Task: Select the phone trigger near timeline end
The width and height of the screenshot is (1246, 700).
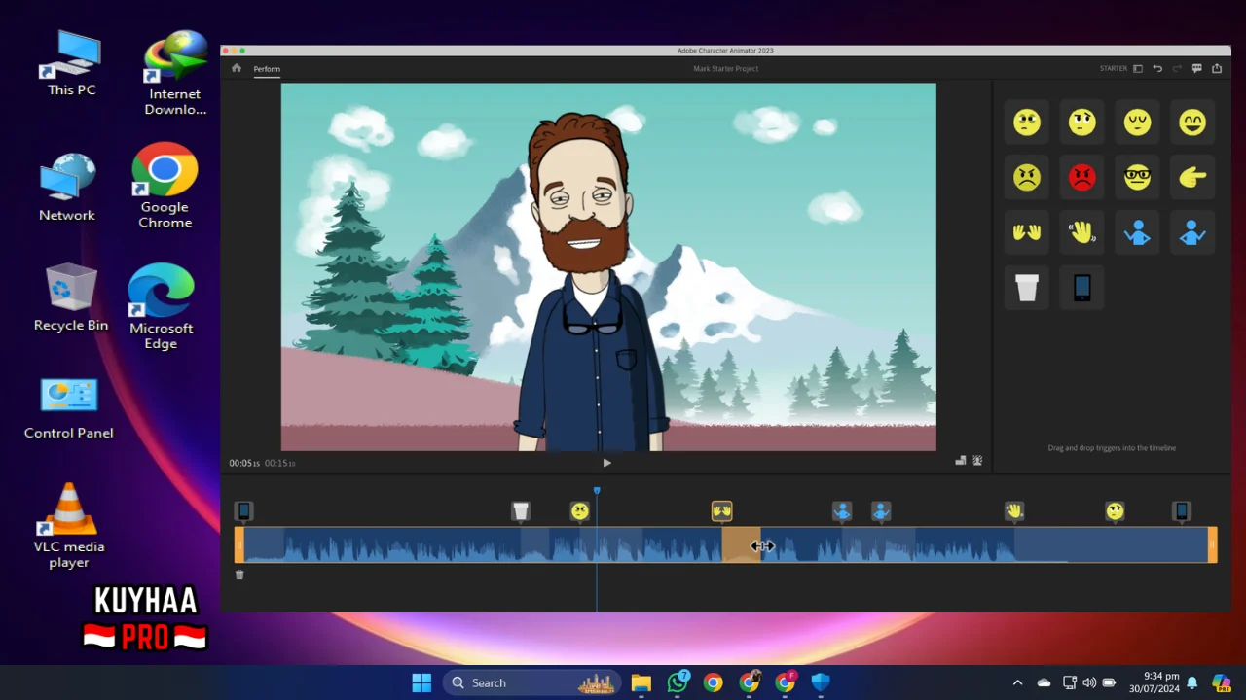Action: point(1182,511)
